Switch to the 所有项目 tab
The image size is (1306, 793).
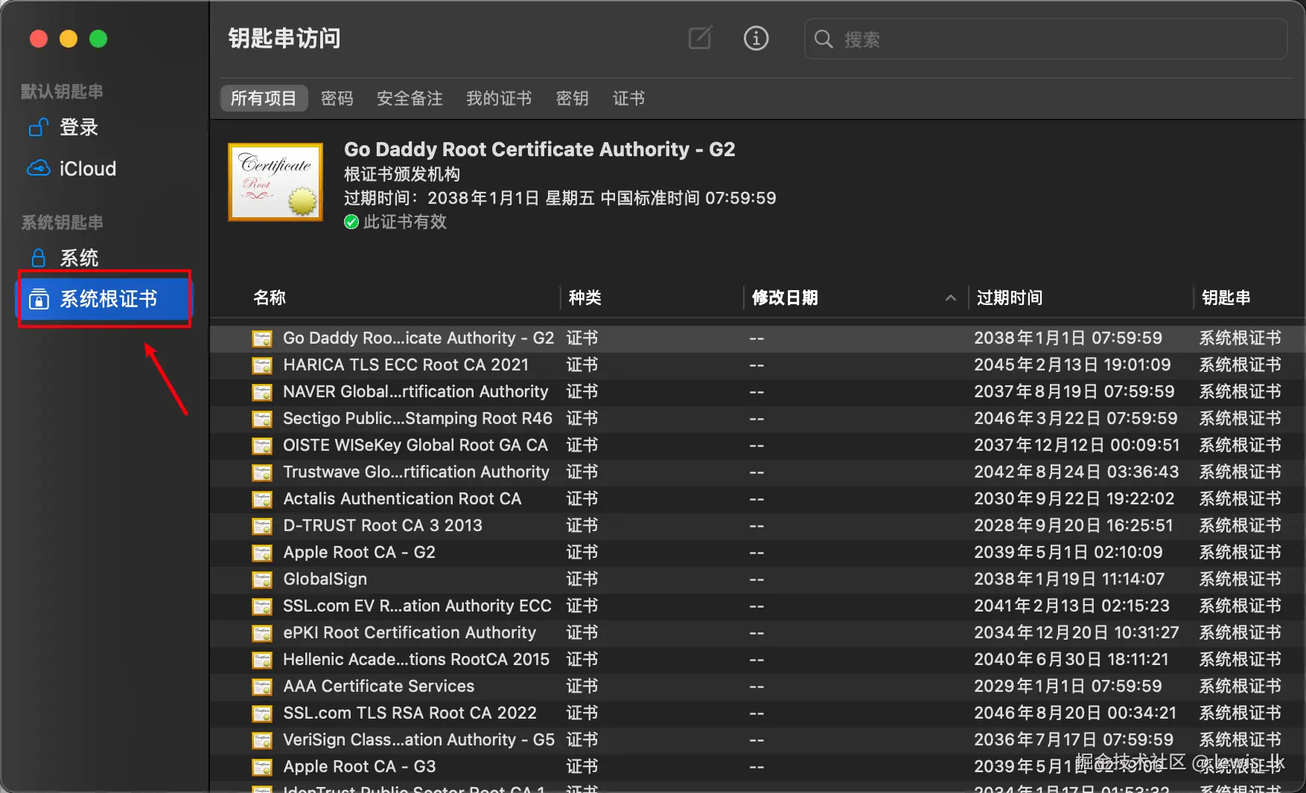pos(264,98)
